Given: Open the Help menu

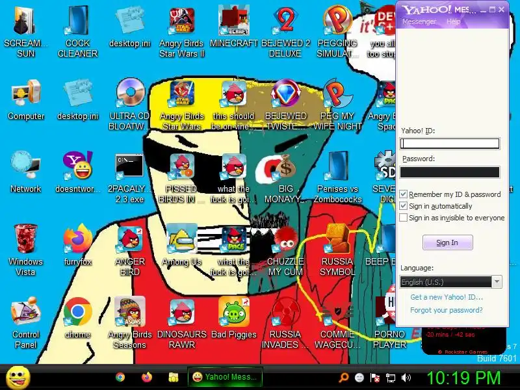Looking at the screenshot, I should 453,21.
